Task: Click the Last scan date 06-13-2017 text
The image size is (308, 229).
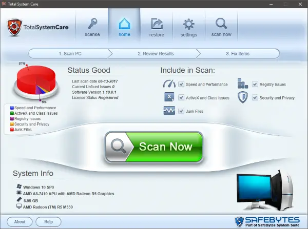Action: (95, 81)
